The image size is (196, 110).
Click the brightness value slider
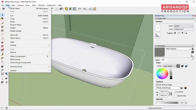(171, 74)
